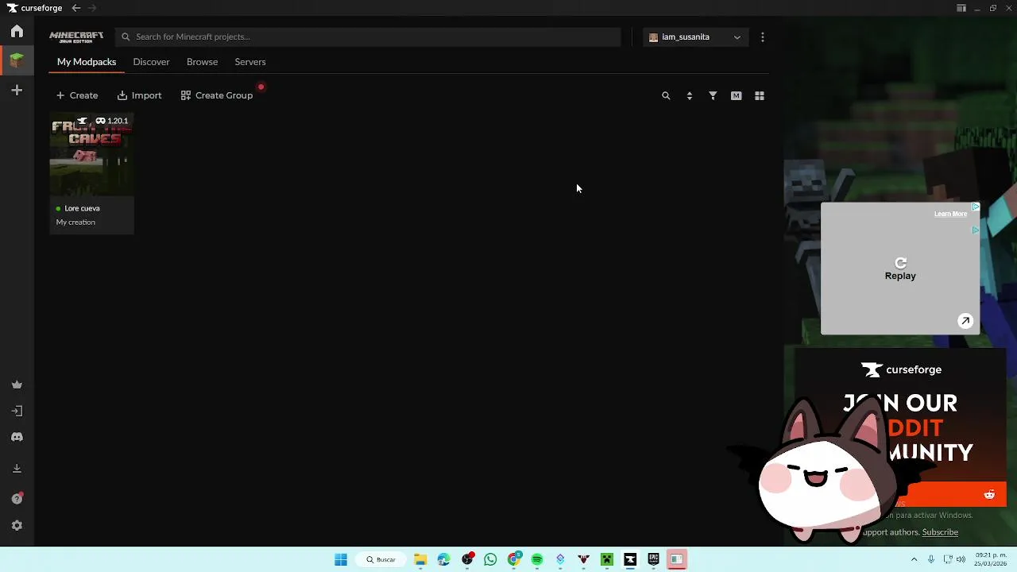Screen dimensions: 1017x572
Task: Show hidden system tray icons
Action: pos(914,559)
